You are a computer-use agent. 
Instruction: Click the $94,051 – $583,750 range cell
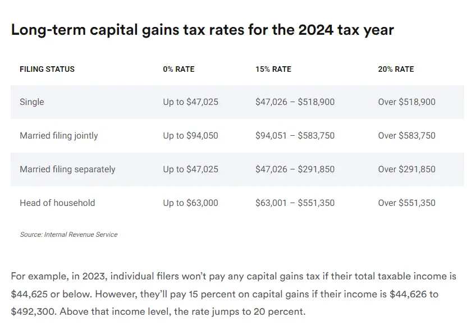pyautogui.click(x=295, y=136)
